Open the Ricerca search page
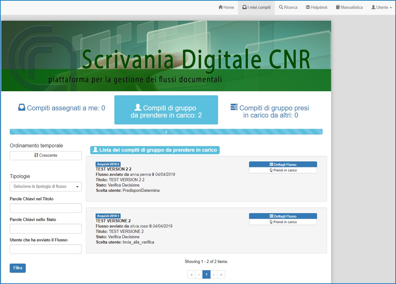 [x=288, y=7]
